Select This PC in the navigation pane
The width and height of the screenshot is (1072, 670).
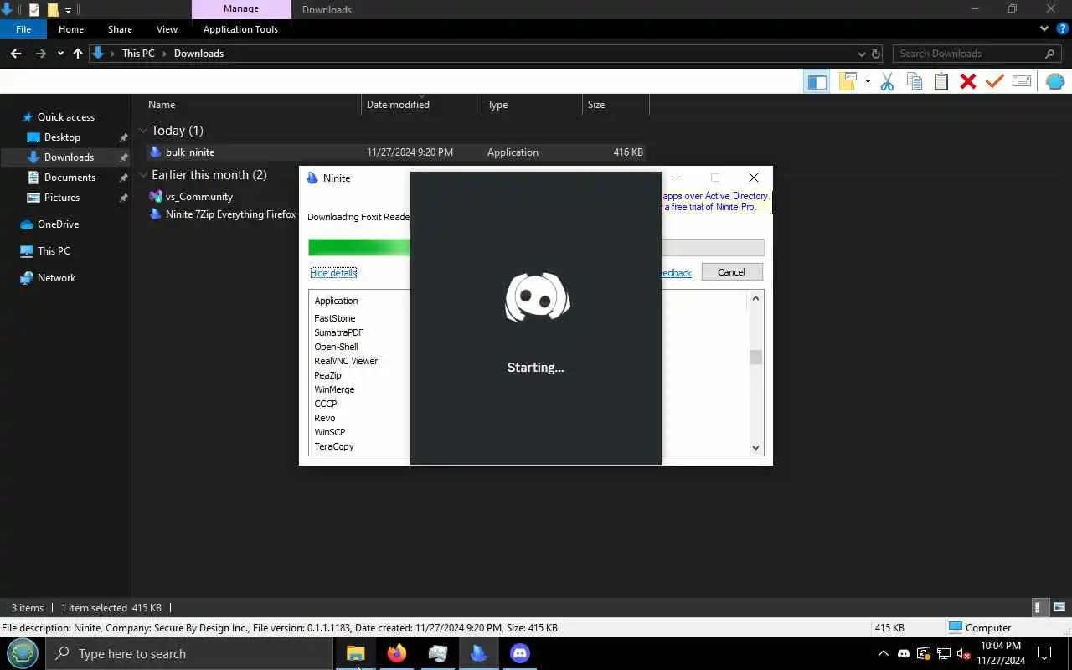click(54, 251)
